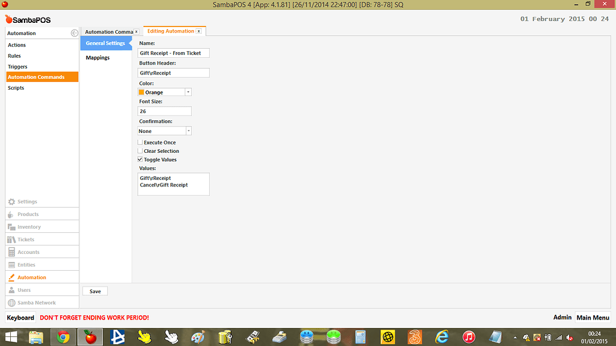Select Rules in the Automation list
Viewport: 616px width, 346px height.
click(x=14, y=56)
